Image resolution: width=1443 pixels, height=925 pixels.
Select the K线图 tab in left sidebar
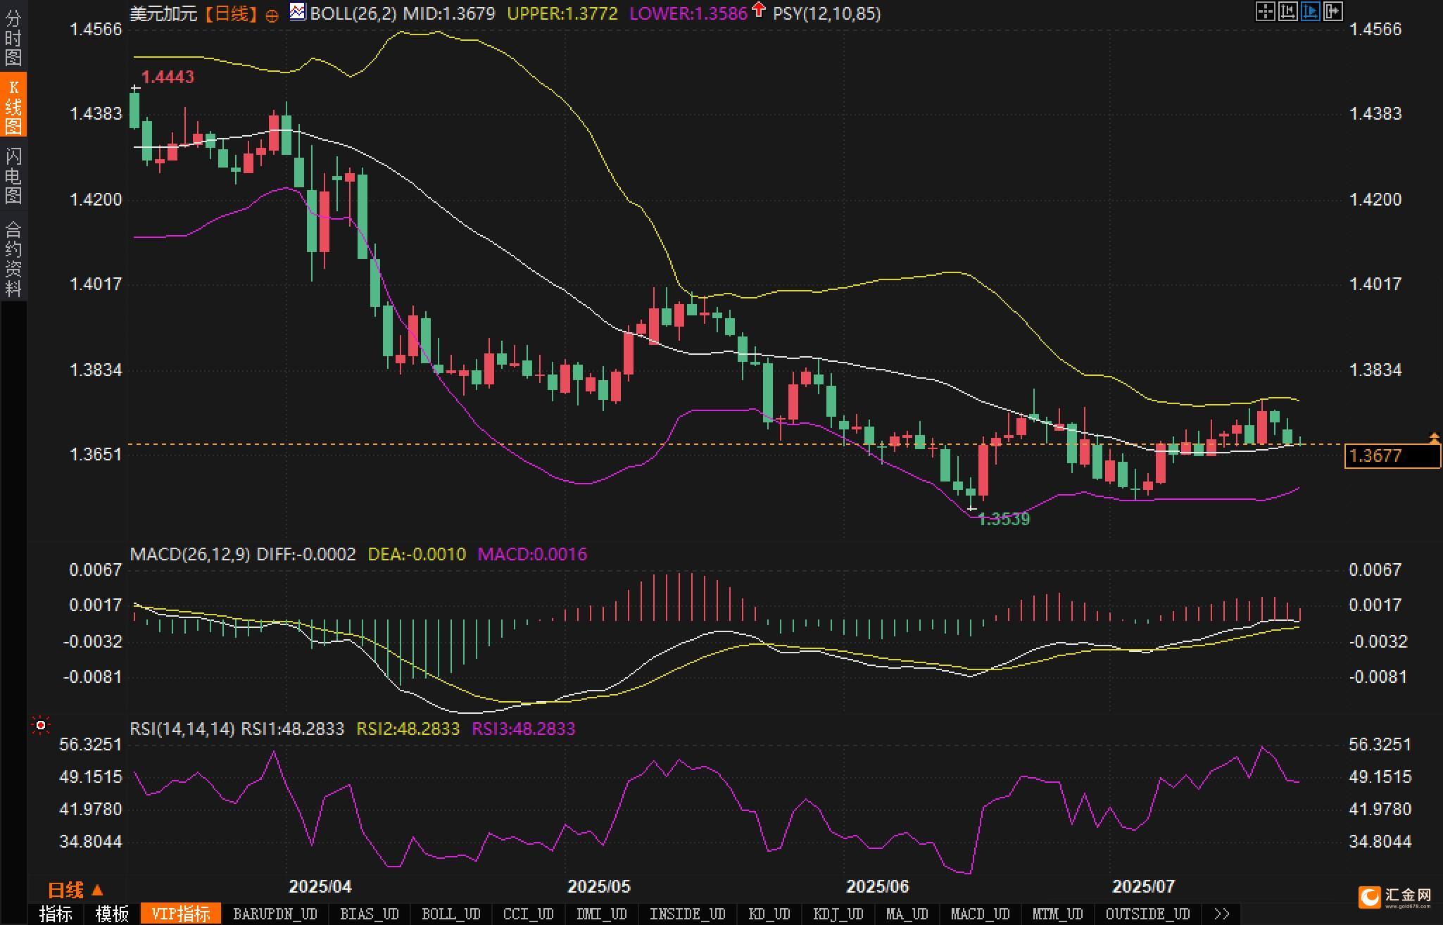(13, 105)
